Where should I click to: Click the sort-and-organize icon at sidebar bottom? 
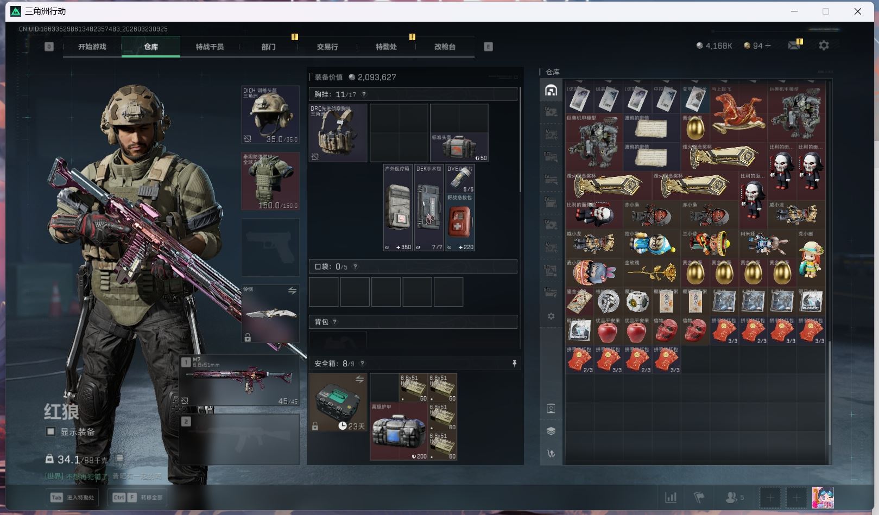(551, 454)
